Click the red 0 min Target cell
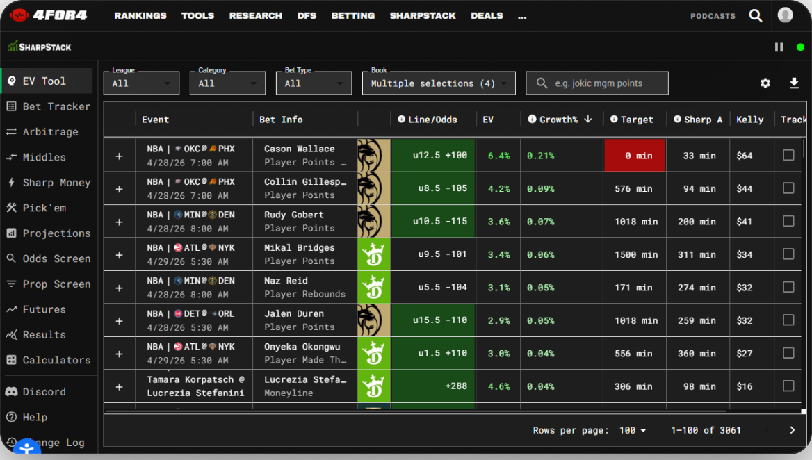Screen dimensions: 812x460 pyautogui.click(x=634, y=155)
